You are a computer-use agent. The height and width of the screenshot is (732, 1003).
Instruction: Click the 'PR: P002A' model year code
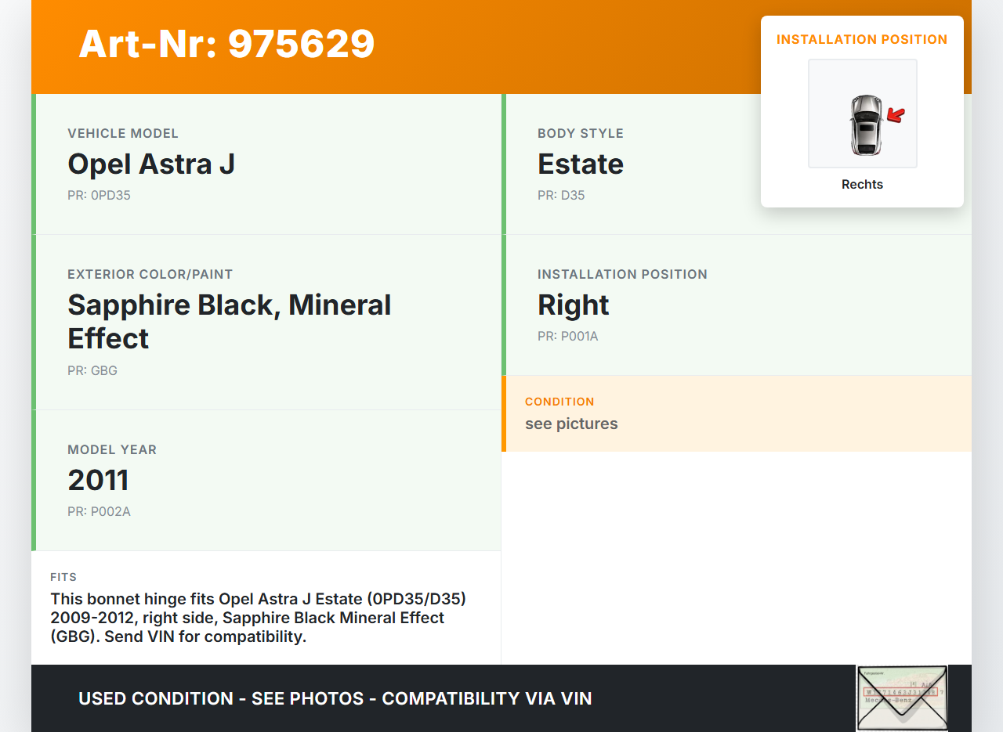99,512
